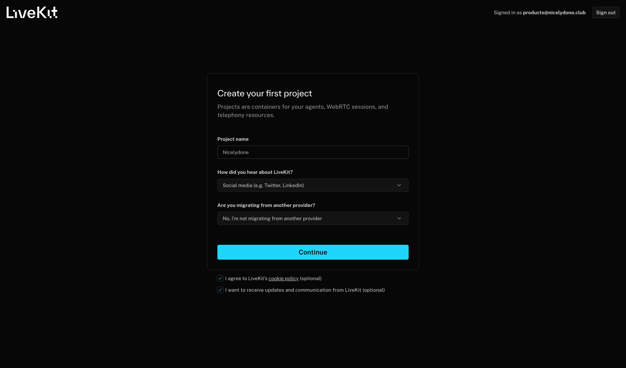
Task: Open the cookie policy link
Action: click(x=283, y=278)
